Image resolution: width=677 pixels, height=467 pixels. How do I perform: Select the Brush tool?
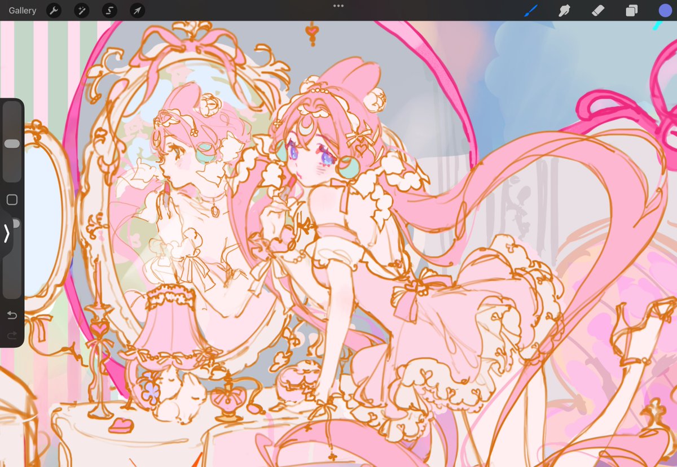click(x=531, y=10)
